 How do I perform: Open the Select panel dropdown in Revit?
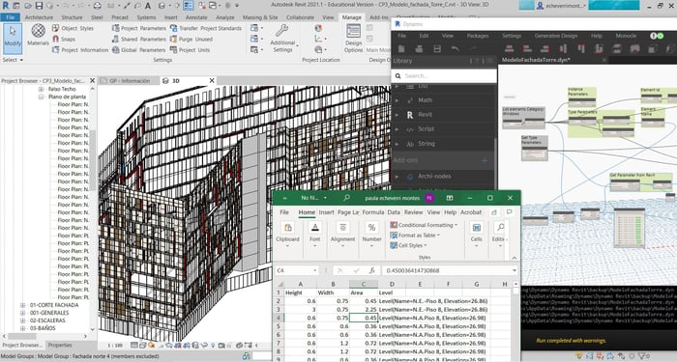pos(13,60)
